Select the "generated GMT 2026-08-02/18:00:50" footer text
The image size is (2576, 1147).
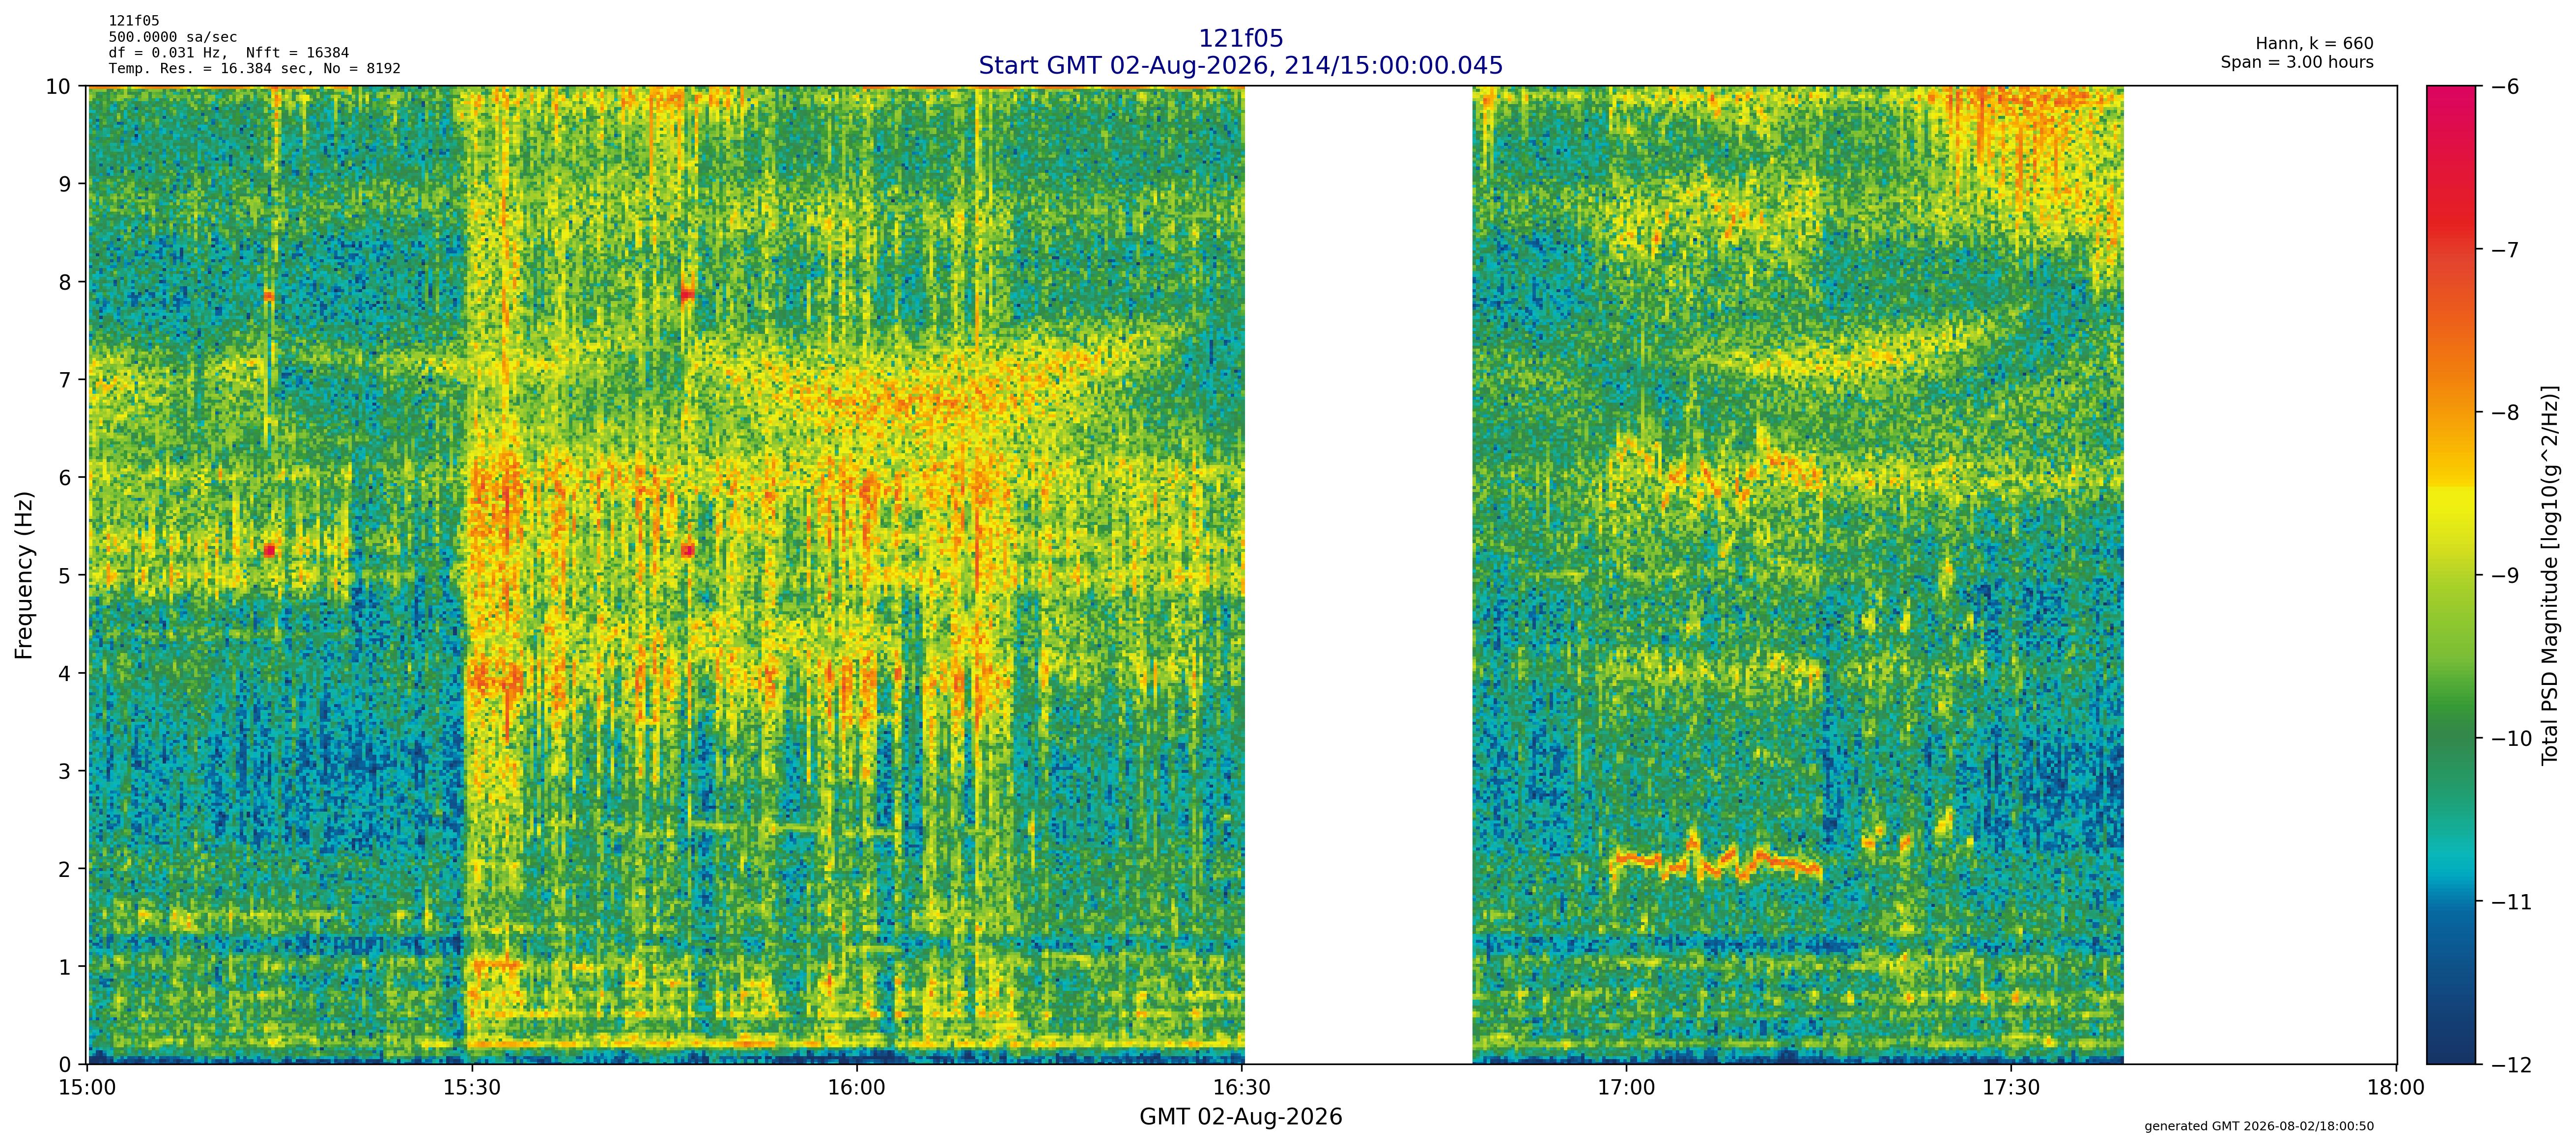click(2259, 1126)
